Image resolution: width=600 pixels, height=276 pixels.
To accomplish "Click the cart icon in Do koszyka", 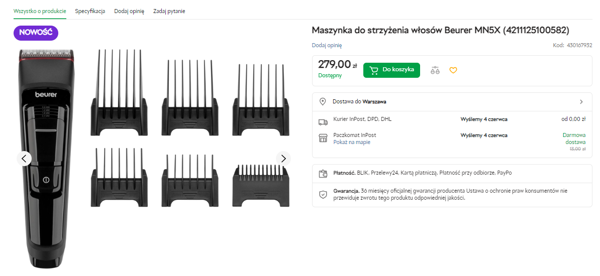I will 373,70.
